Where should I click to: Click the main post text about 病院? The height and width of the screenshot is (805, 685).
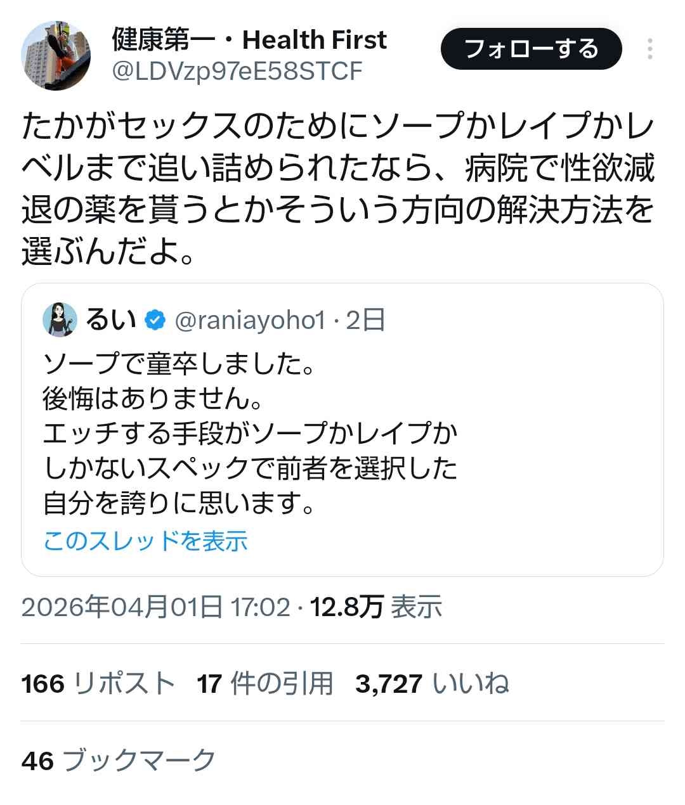337,190
